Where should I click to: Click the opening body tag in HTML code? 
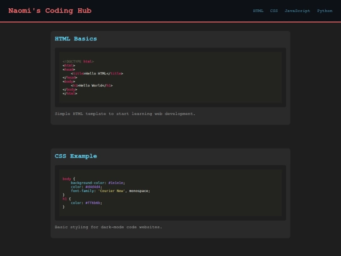tap(69, 82)
